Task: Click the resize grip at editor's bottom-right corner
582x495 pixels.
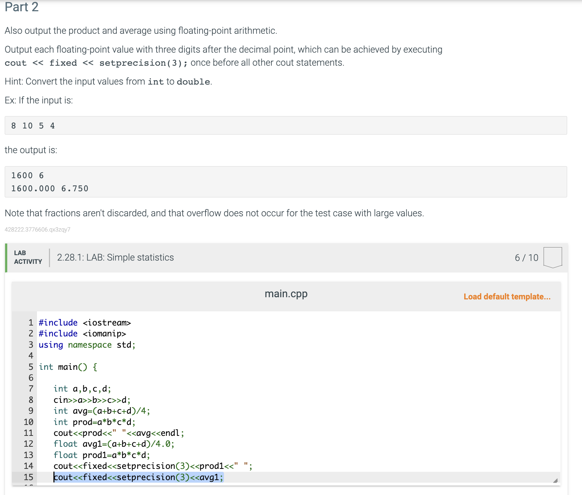Action: [x=555, y=480]
